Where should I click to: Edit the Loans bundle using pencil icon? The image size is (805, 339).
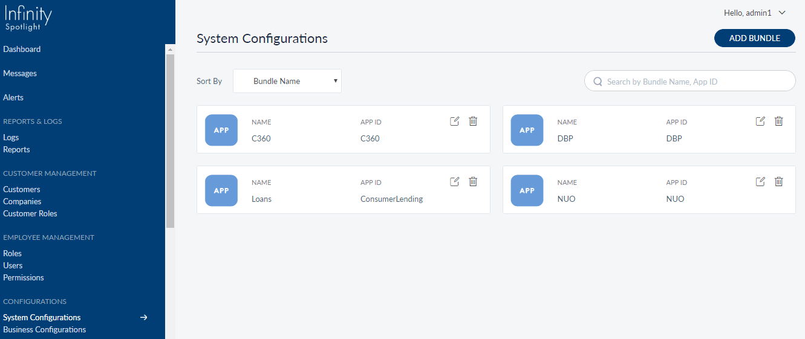coord(455,181)
